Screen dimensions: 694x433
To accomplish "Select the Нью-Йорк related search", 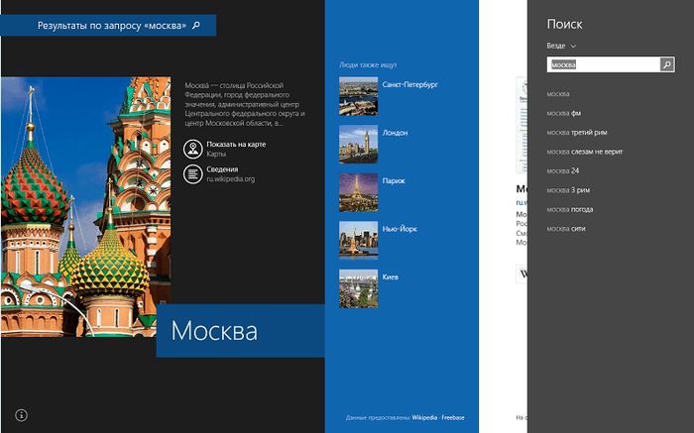I will pos(397,229).
